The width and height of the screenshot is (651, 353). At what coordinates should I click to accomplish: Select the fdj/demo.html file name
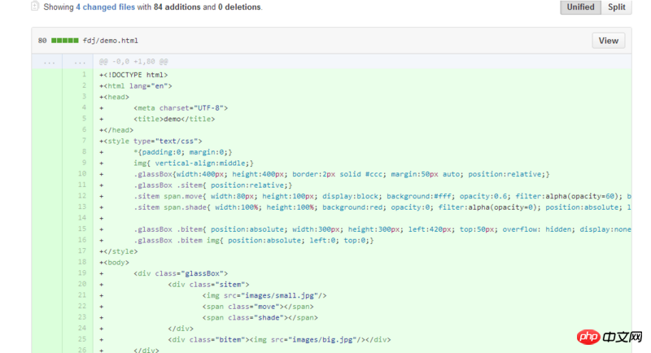[111, 41]
